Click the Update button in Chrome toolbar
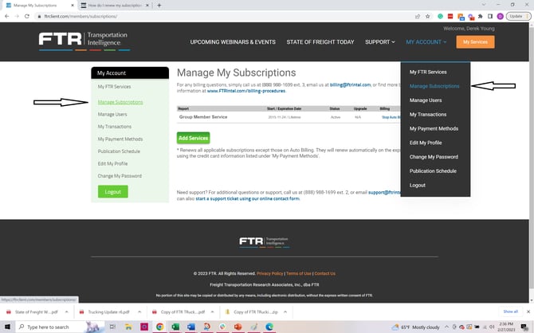The width and height of the screenshot is (534, 333). tap(518, 16)
